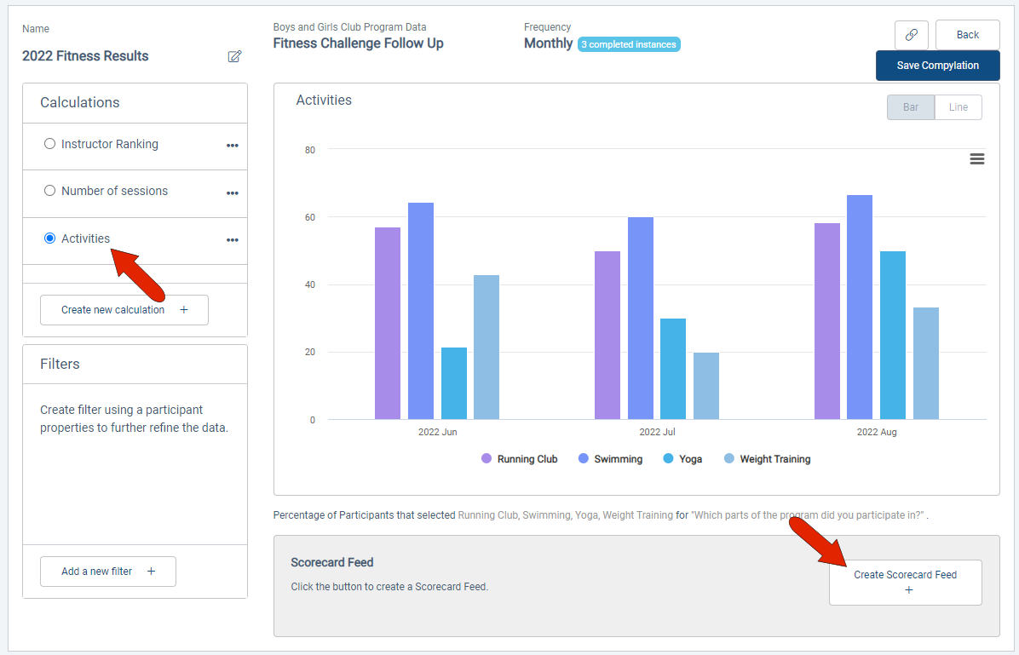Open the chart hamburger menu
The width and height of the screenshot is (1019, 655).
pyautogui.click(x=976, y=158)
